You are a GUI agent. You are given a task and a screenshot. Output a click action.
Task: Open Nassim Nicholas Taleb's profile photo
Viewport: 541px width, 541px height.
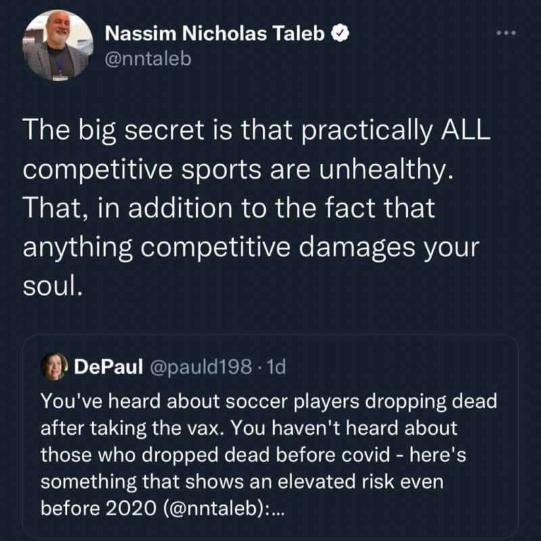click(56, 45)
